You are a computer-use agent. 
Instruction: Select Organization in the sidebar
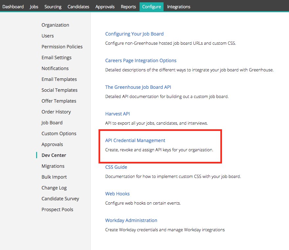[55, 25]
